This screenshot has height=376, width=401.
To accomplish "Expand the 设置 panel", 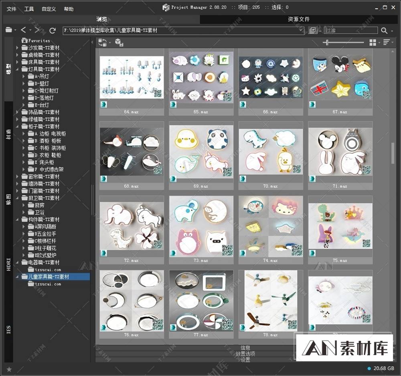I will coord(245,360).
